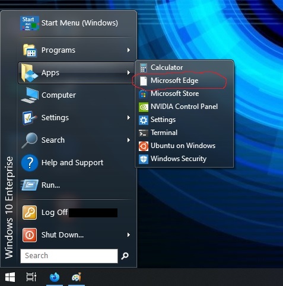Image resolution: width=283 pixels, height=286 pixels.
Task: Expand the Apps submenu arrow
Action: 129,73
